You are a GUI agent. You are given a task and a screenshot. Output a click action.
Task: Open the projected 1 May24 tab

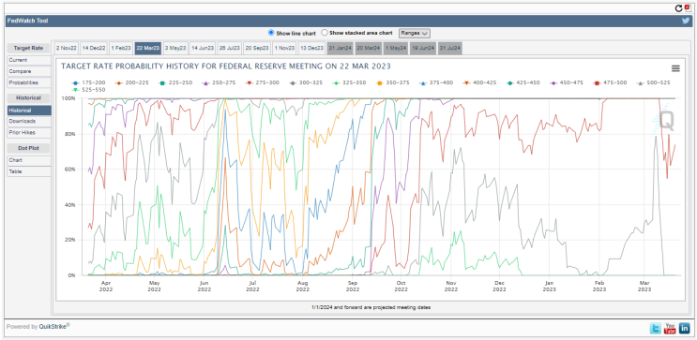pyautogui.click(x=396, y=48)
